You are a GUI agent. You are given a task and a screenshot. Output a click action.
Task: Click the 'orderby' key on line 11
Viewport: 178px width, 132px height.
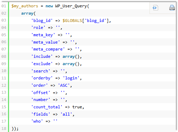pyautogui.click(x=42, y=78)
